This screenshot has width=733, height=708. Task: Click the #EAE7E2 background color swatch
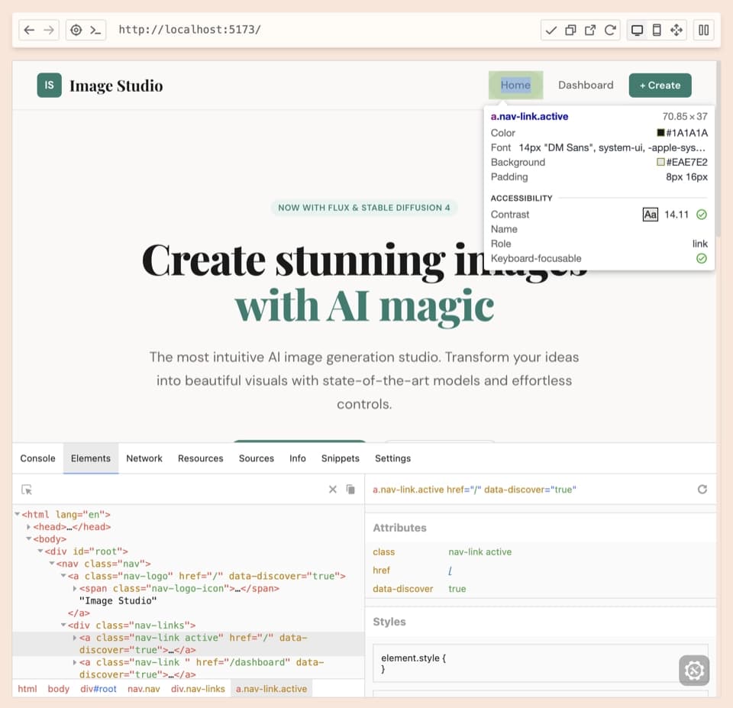click(x=661, y=162)
